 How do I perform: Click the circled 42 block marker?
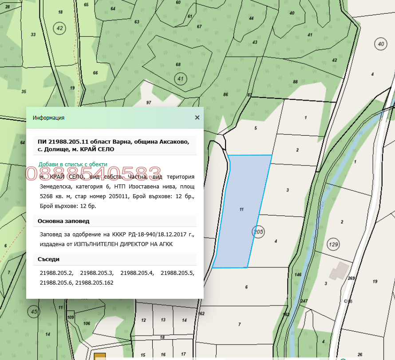59,28
